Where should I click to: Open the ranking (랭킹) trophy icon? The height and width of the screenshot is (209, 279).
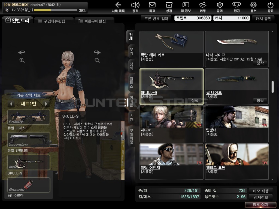coord(236,7)
